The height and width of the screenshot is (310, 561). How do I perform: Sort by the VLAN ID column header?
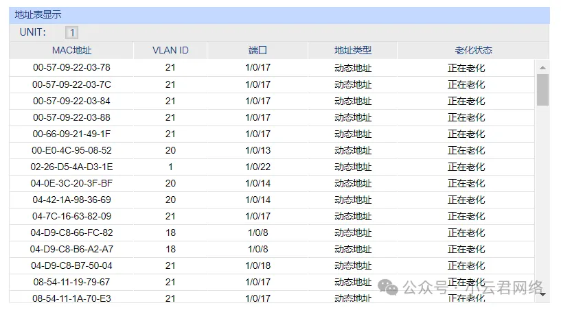[x=170, y=50]
